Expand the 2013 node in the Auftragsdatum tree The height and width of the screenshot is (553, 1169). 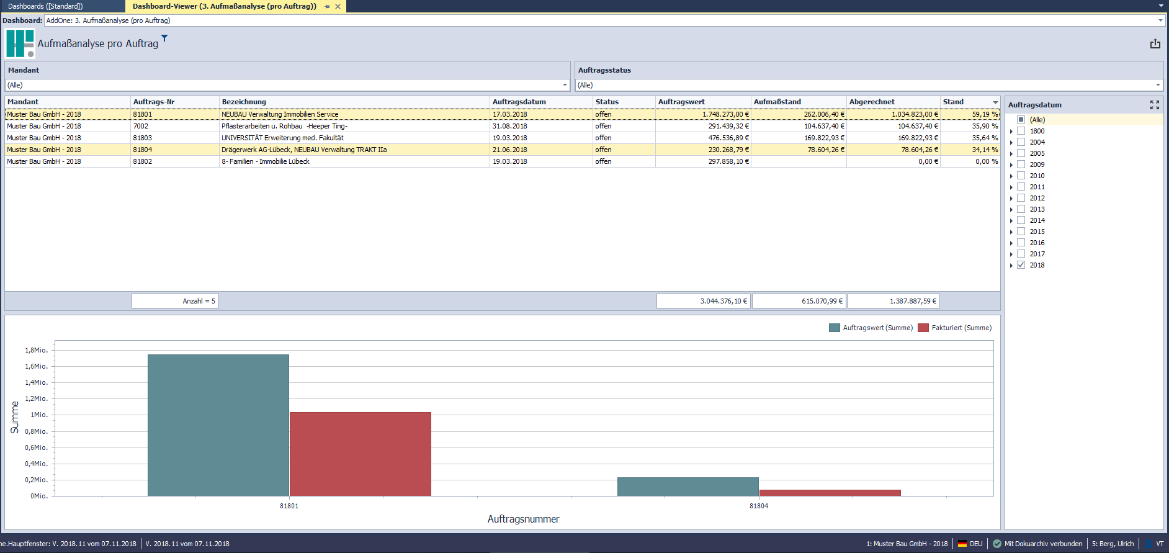(1011, 210)
